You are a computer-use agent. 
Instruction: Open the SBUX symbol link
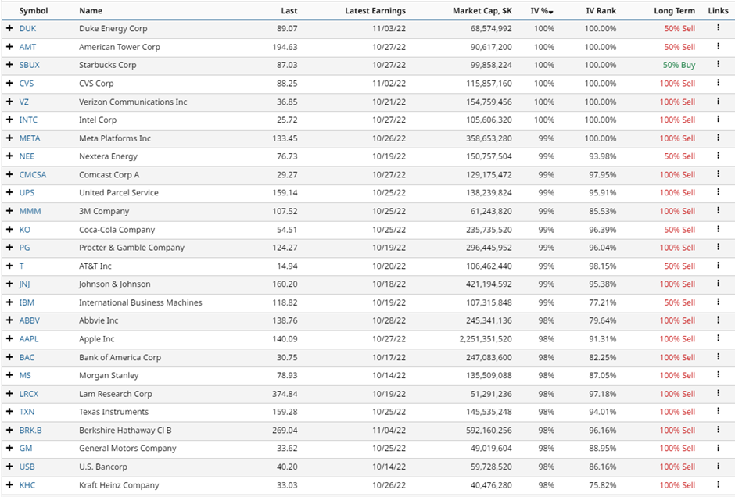29,65
